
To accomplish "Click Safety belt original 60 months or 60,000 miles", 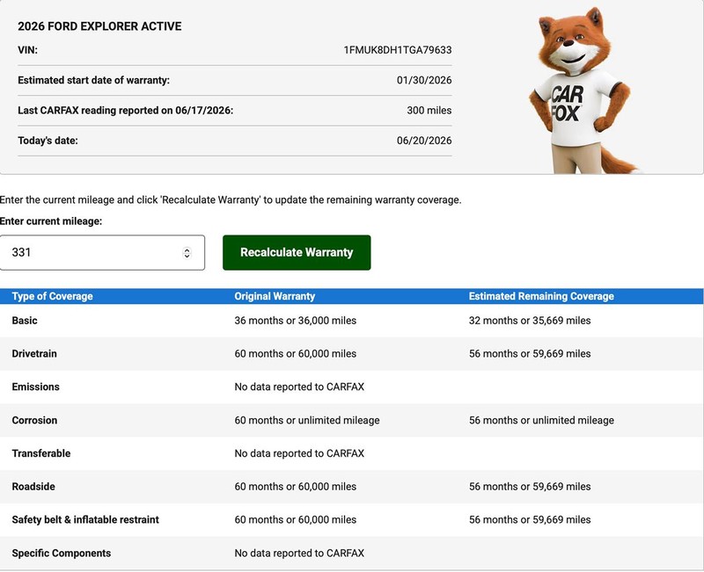I will (295, 520).
